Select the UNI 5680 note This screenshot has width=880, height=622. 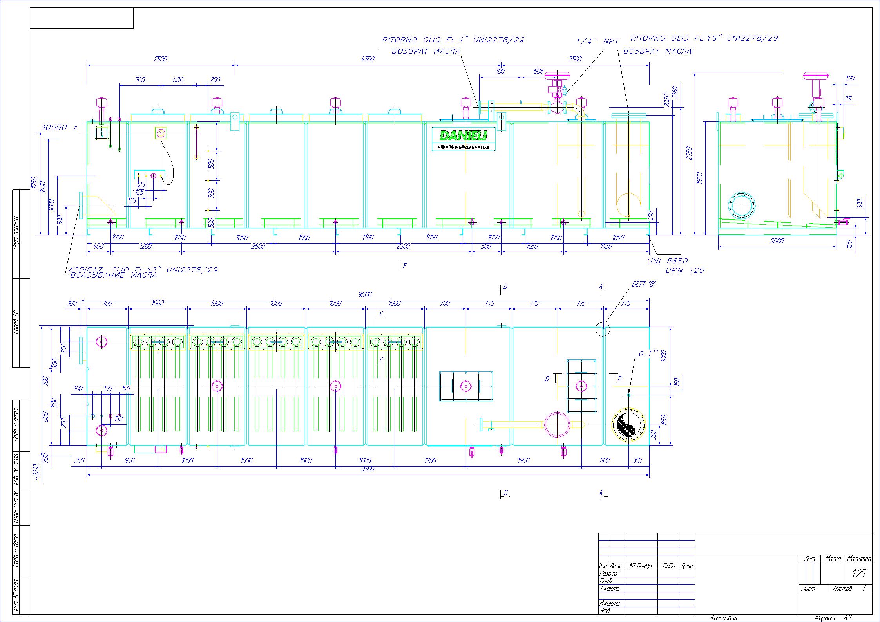(x=668, y=261)
